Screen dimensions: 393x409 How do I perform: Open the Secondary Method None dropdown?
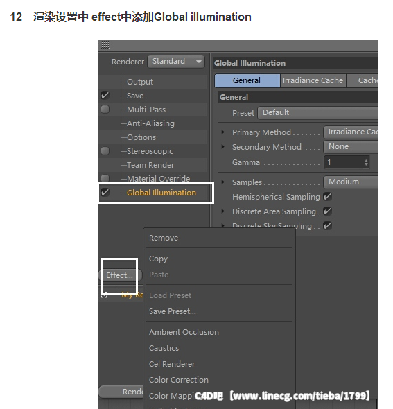point(351,146)
